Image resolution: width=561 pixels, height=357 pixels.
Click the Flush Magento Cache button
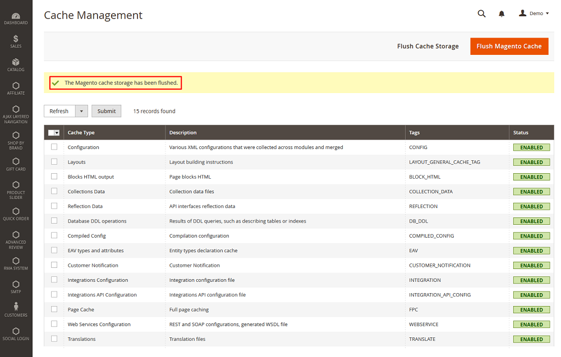[x=509, y=46]
